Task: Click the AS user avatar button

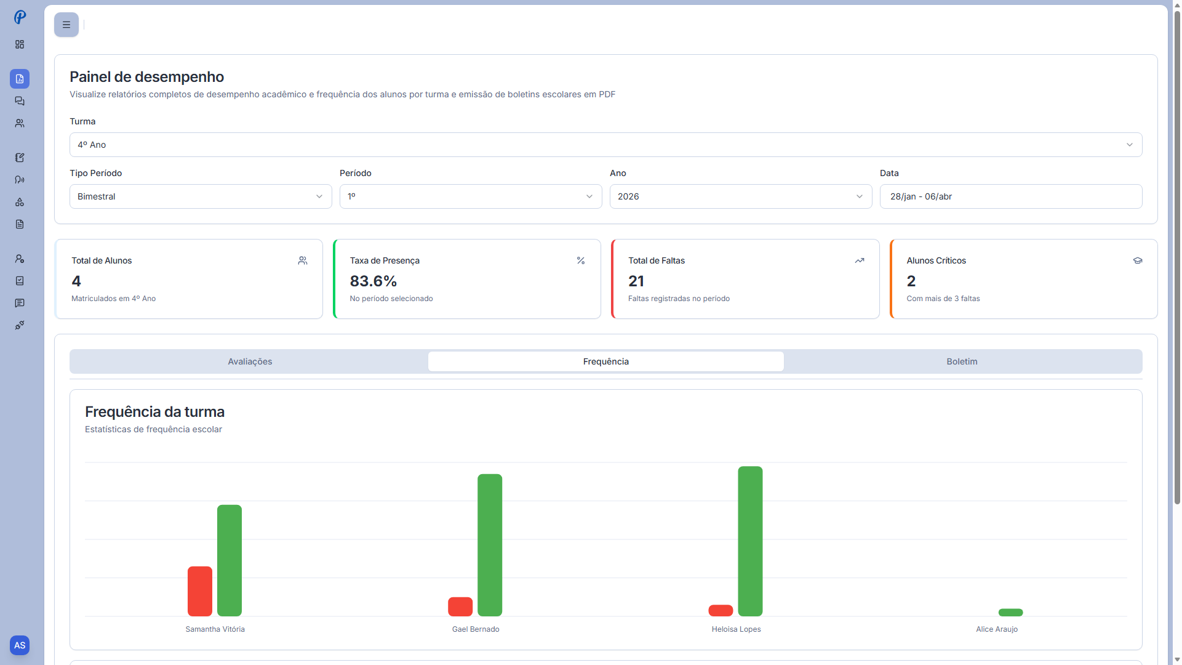Action: coord(20,645)
